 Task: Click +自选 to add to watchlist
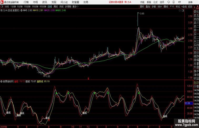pos(184,7)
